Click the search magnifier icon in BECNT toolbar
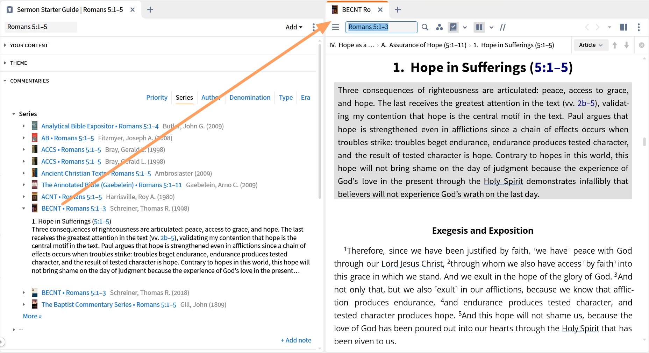The height and width of the screenshot is (353, 649). [425, 27]
